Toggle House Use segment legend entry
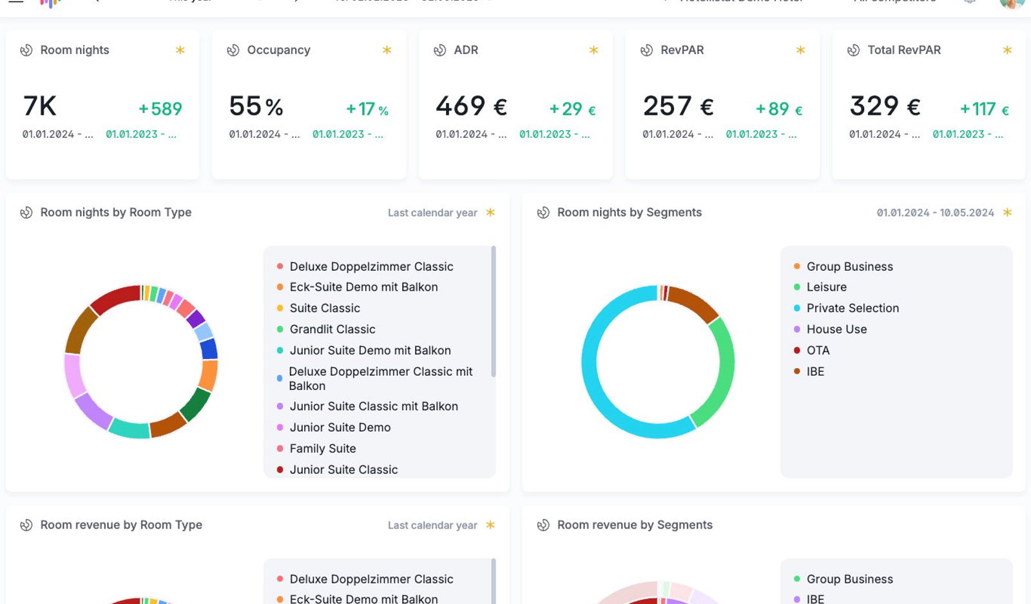The image size is (1031, 604). click(x=831, y=329)
